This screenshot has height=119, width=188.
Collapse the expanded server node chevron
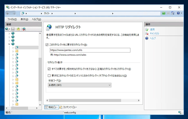point(9,44)
